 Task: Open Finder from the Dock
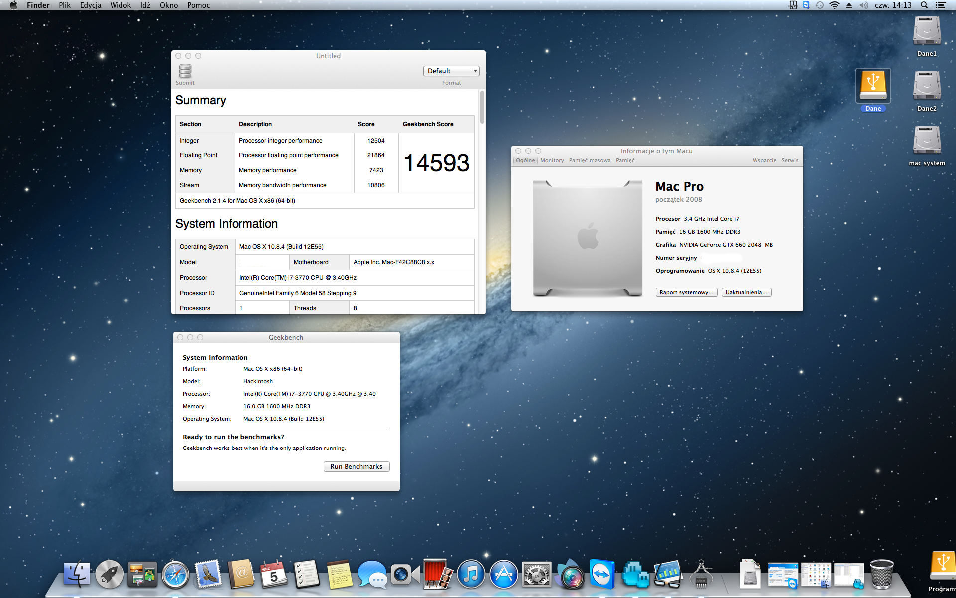coord(77,574)
